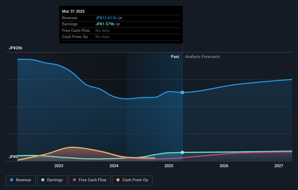Viewport: 298px width, 190px height.
Task: Toggle the Free Cash Flow legend button
Action: (x=90, y=180)
